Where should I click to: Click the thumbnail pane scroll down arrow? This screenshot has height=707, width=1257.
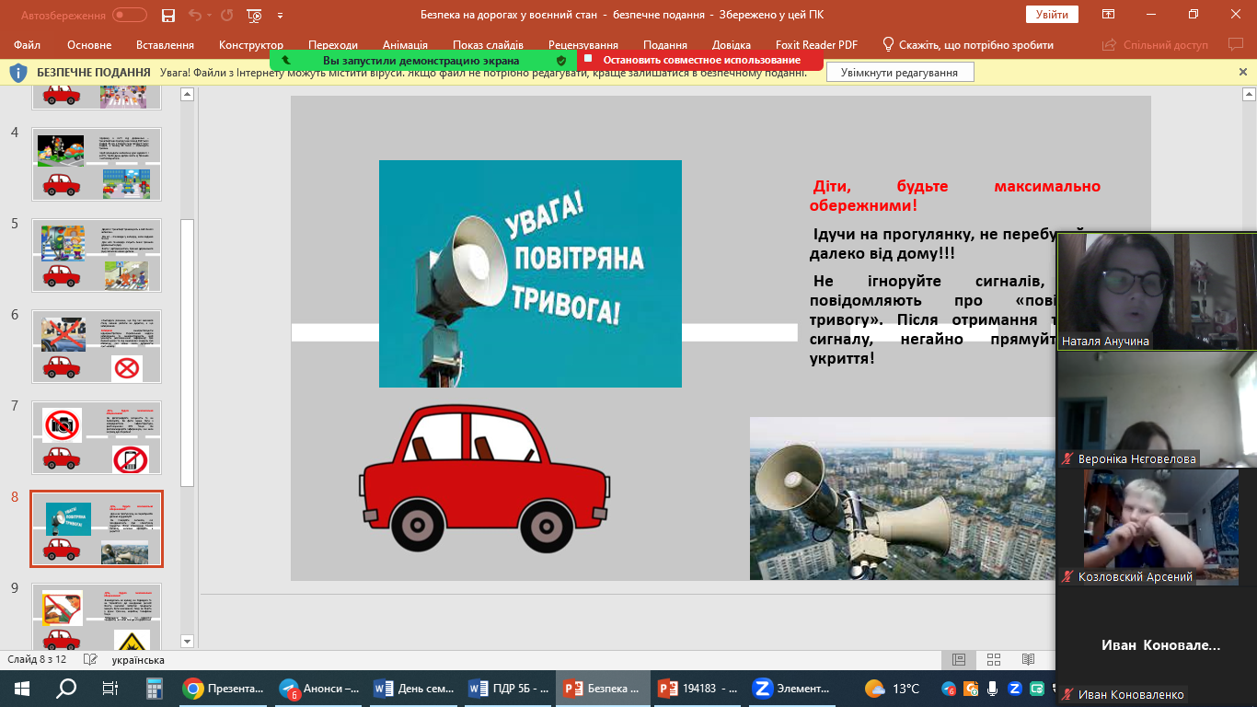(188, 642)
